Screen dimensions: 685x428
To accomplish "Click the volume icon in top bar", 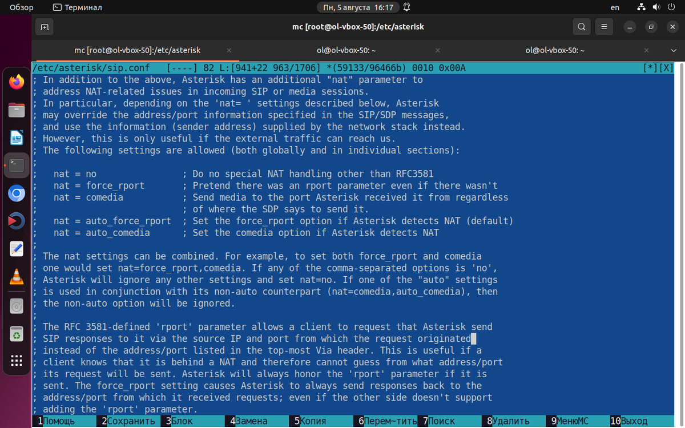I will (656, 7).
